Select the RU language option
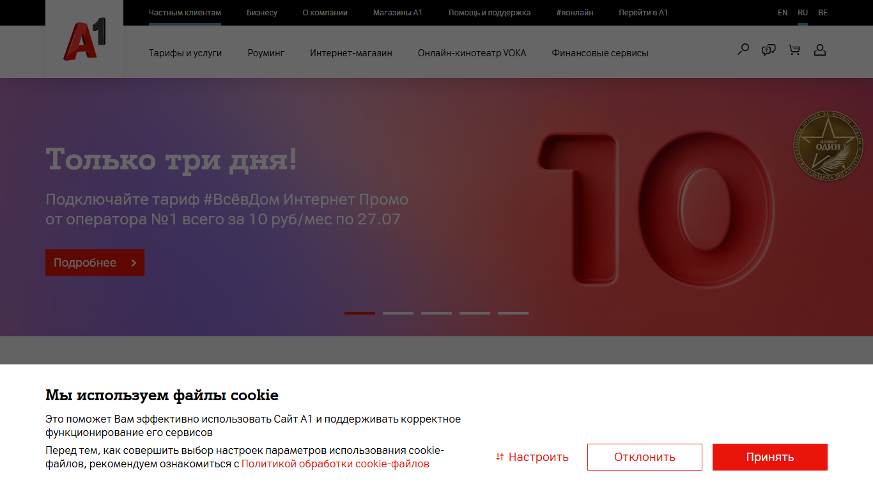 pyautogui.click(x=803, y=13)
